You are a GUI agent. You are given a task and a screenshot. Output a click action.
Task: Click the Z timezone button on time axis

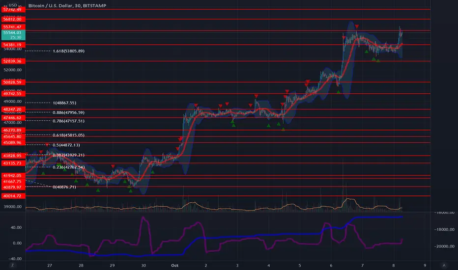[12, 265]
